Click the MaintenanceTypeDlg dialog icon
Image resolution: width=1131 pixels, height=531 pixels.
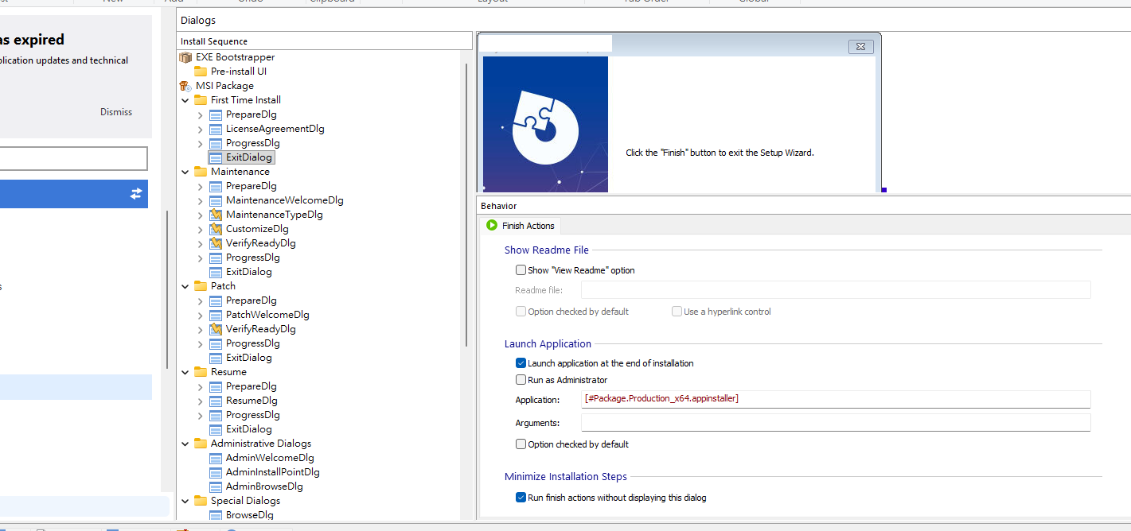pyautogui.click(x=215, y=215)
